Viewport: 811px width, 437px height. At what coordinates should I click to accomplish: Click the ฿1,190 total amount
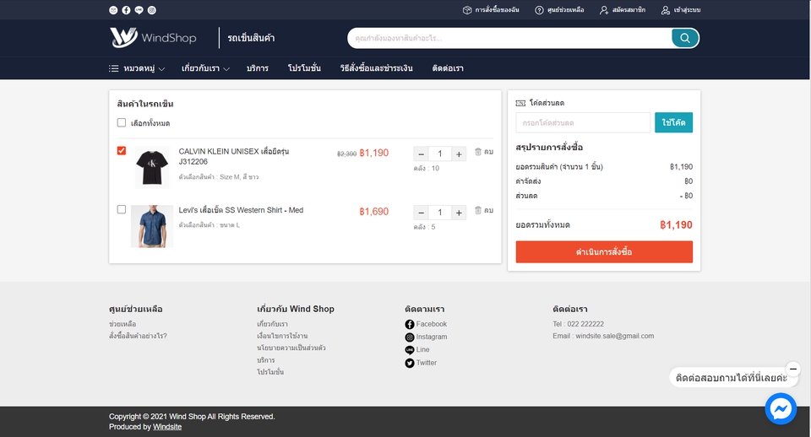coord(676,224)
